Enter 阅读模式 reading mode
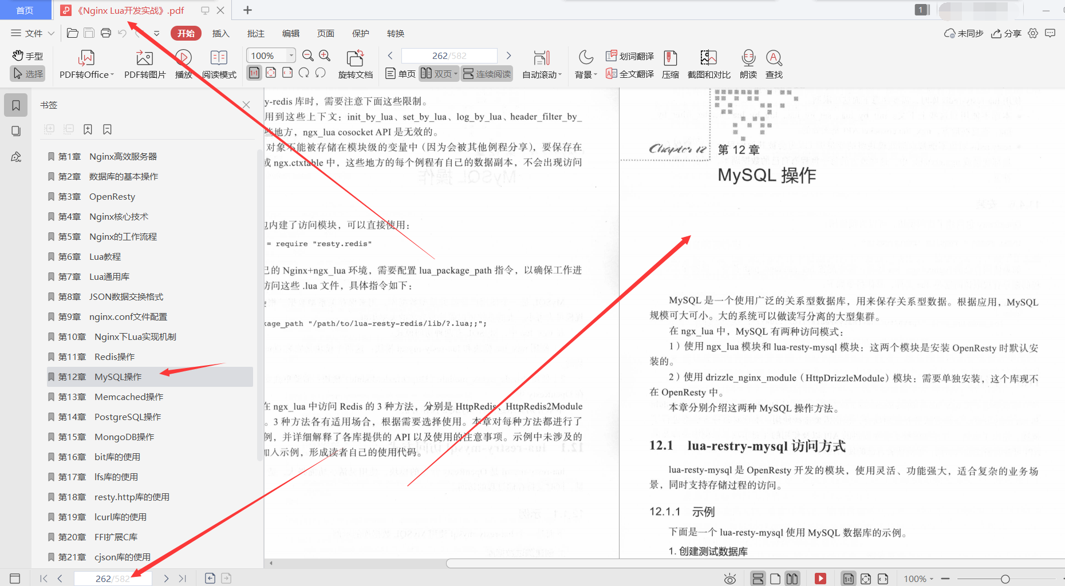This screenshot has width=1065, height=586. (x=219, y=64)
